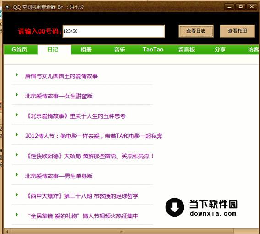The image size is (260, 234).
Task: Click the horizontal scrollbar left arrow
Action: 7,231
